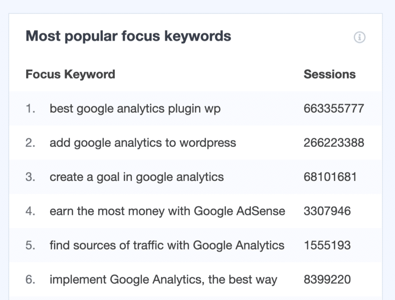Image resolution: width=395 pixels, height=300 pixels.
Task: Click 'implement Google Analytics, the best way' keyword
Action: point(164,279)
